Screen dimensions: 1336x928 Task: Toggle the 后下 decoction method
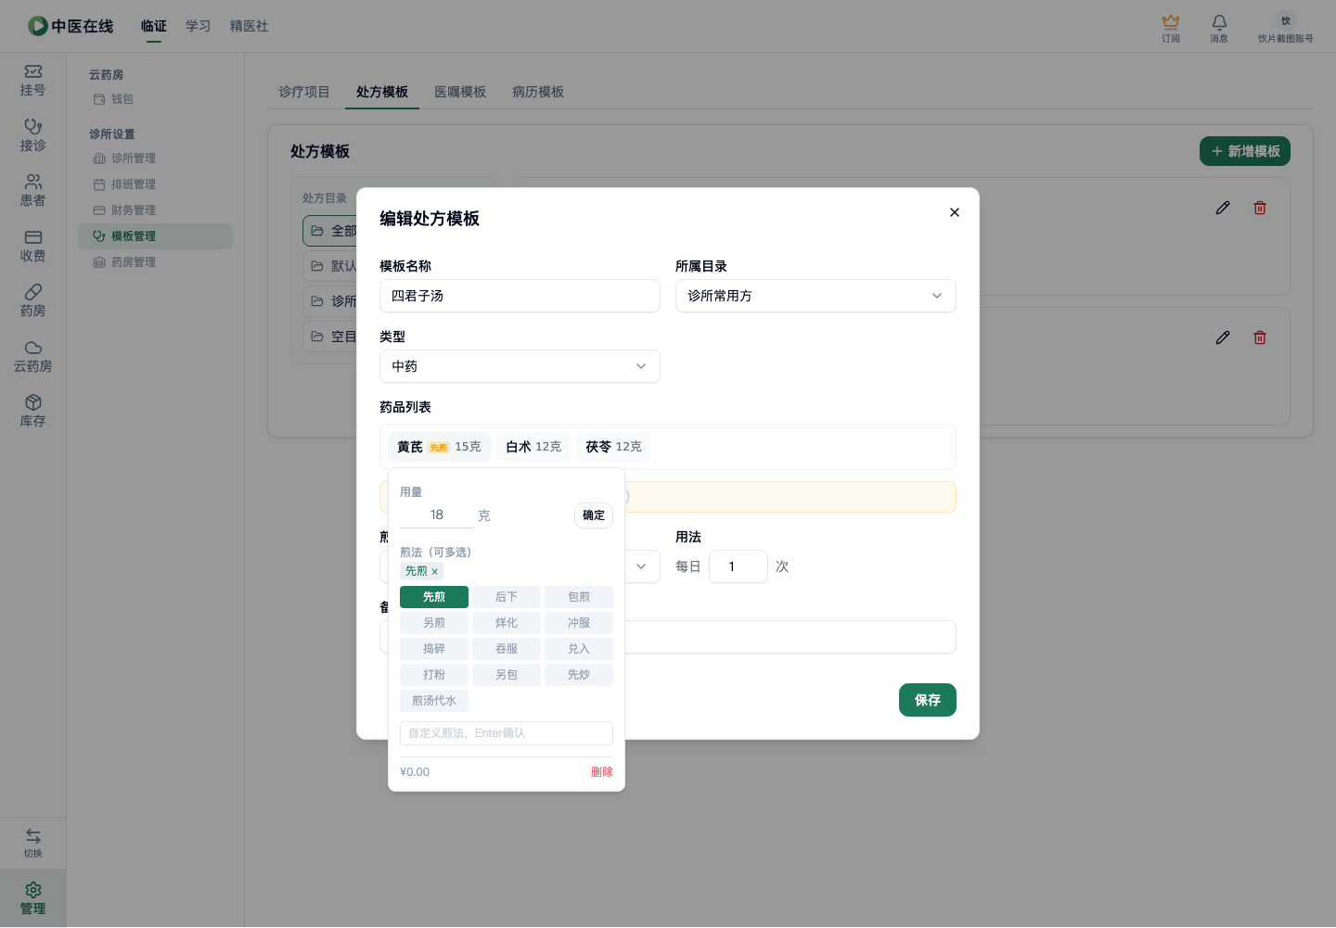[x=507, y=597]
